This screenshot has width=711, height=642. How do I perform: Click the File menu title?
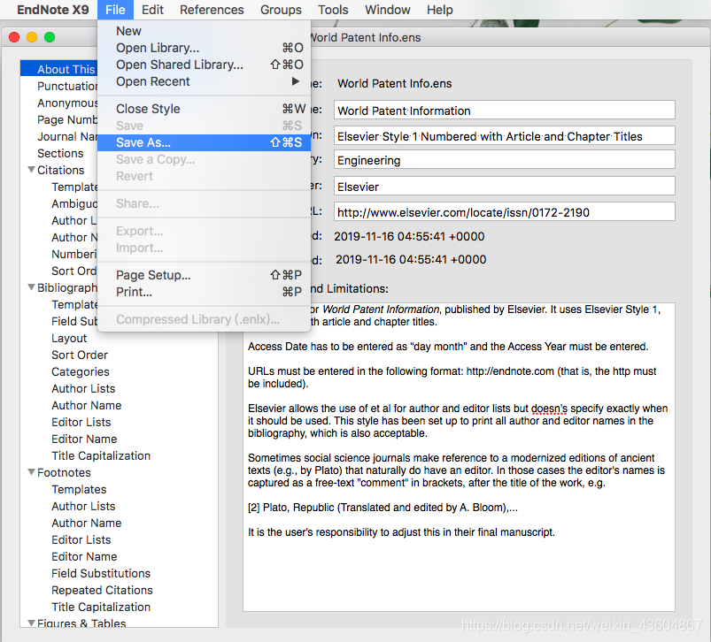pos(115,10)
